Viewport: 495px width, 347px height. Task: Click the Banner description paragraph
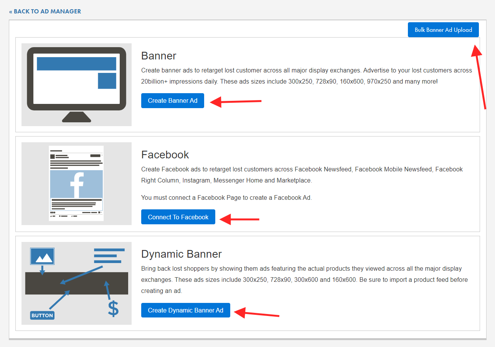[307, 76]
